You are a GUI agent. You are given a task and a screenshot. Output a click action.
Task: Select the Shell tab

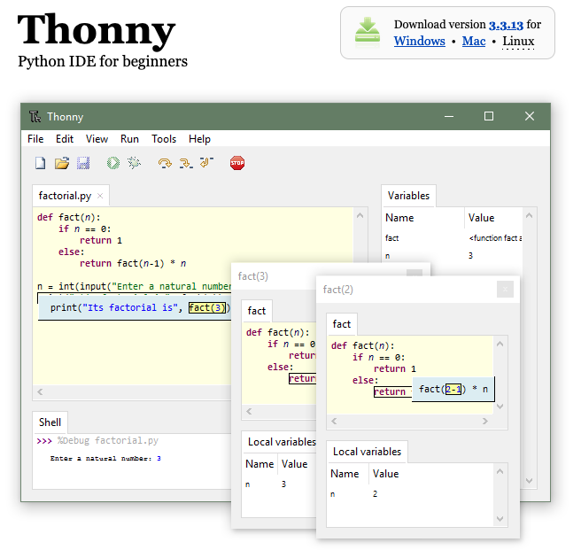[x=50, y=422]
